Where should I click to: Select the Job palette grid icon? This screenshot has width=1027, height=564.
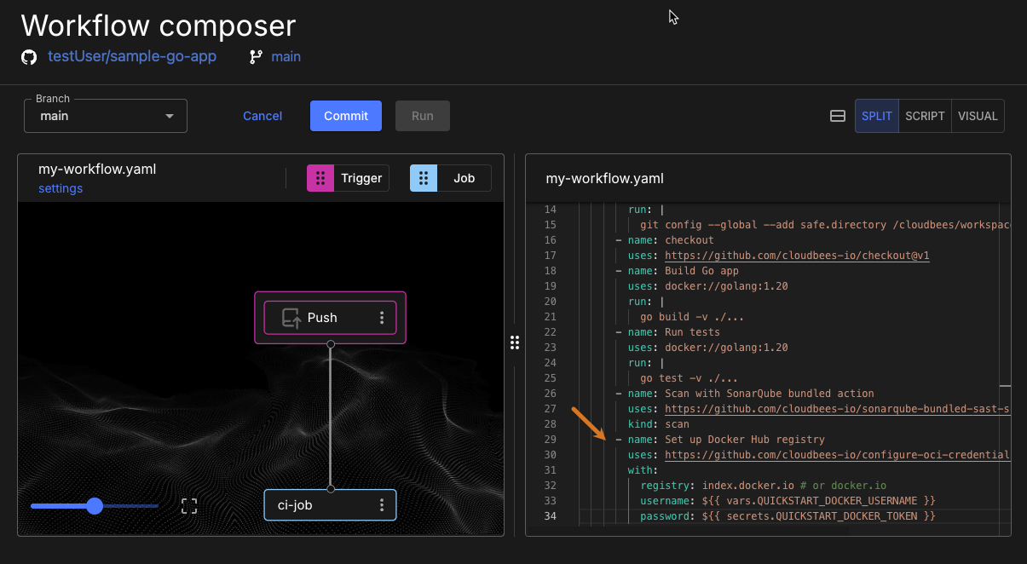[424, 178]
